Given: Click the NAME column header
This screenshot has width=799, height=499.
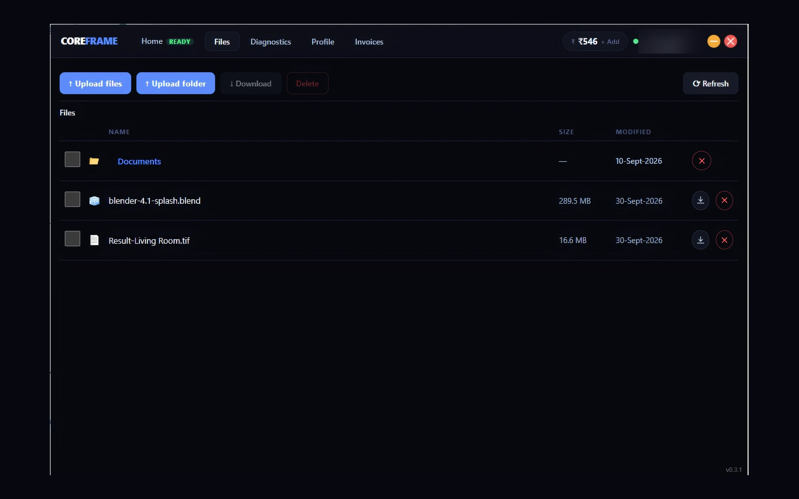Looking at the screenshot, I should coord(119,132).
